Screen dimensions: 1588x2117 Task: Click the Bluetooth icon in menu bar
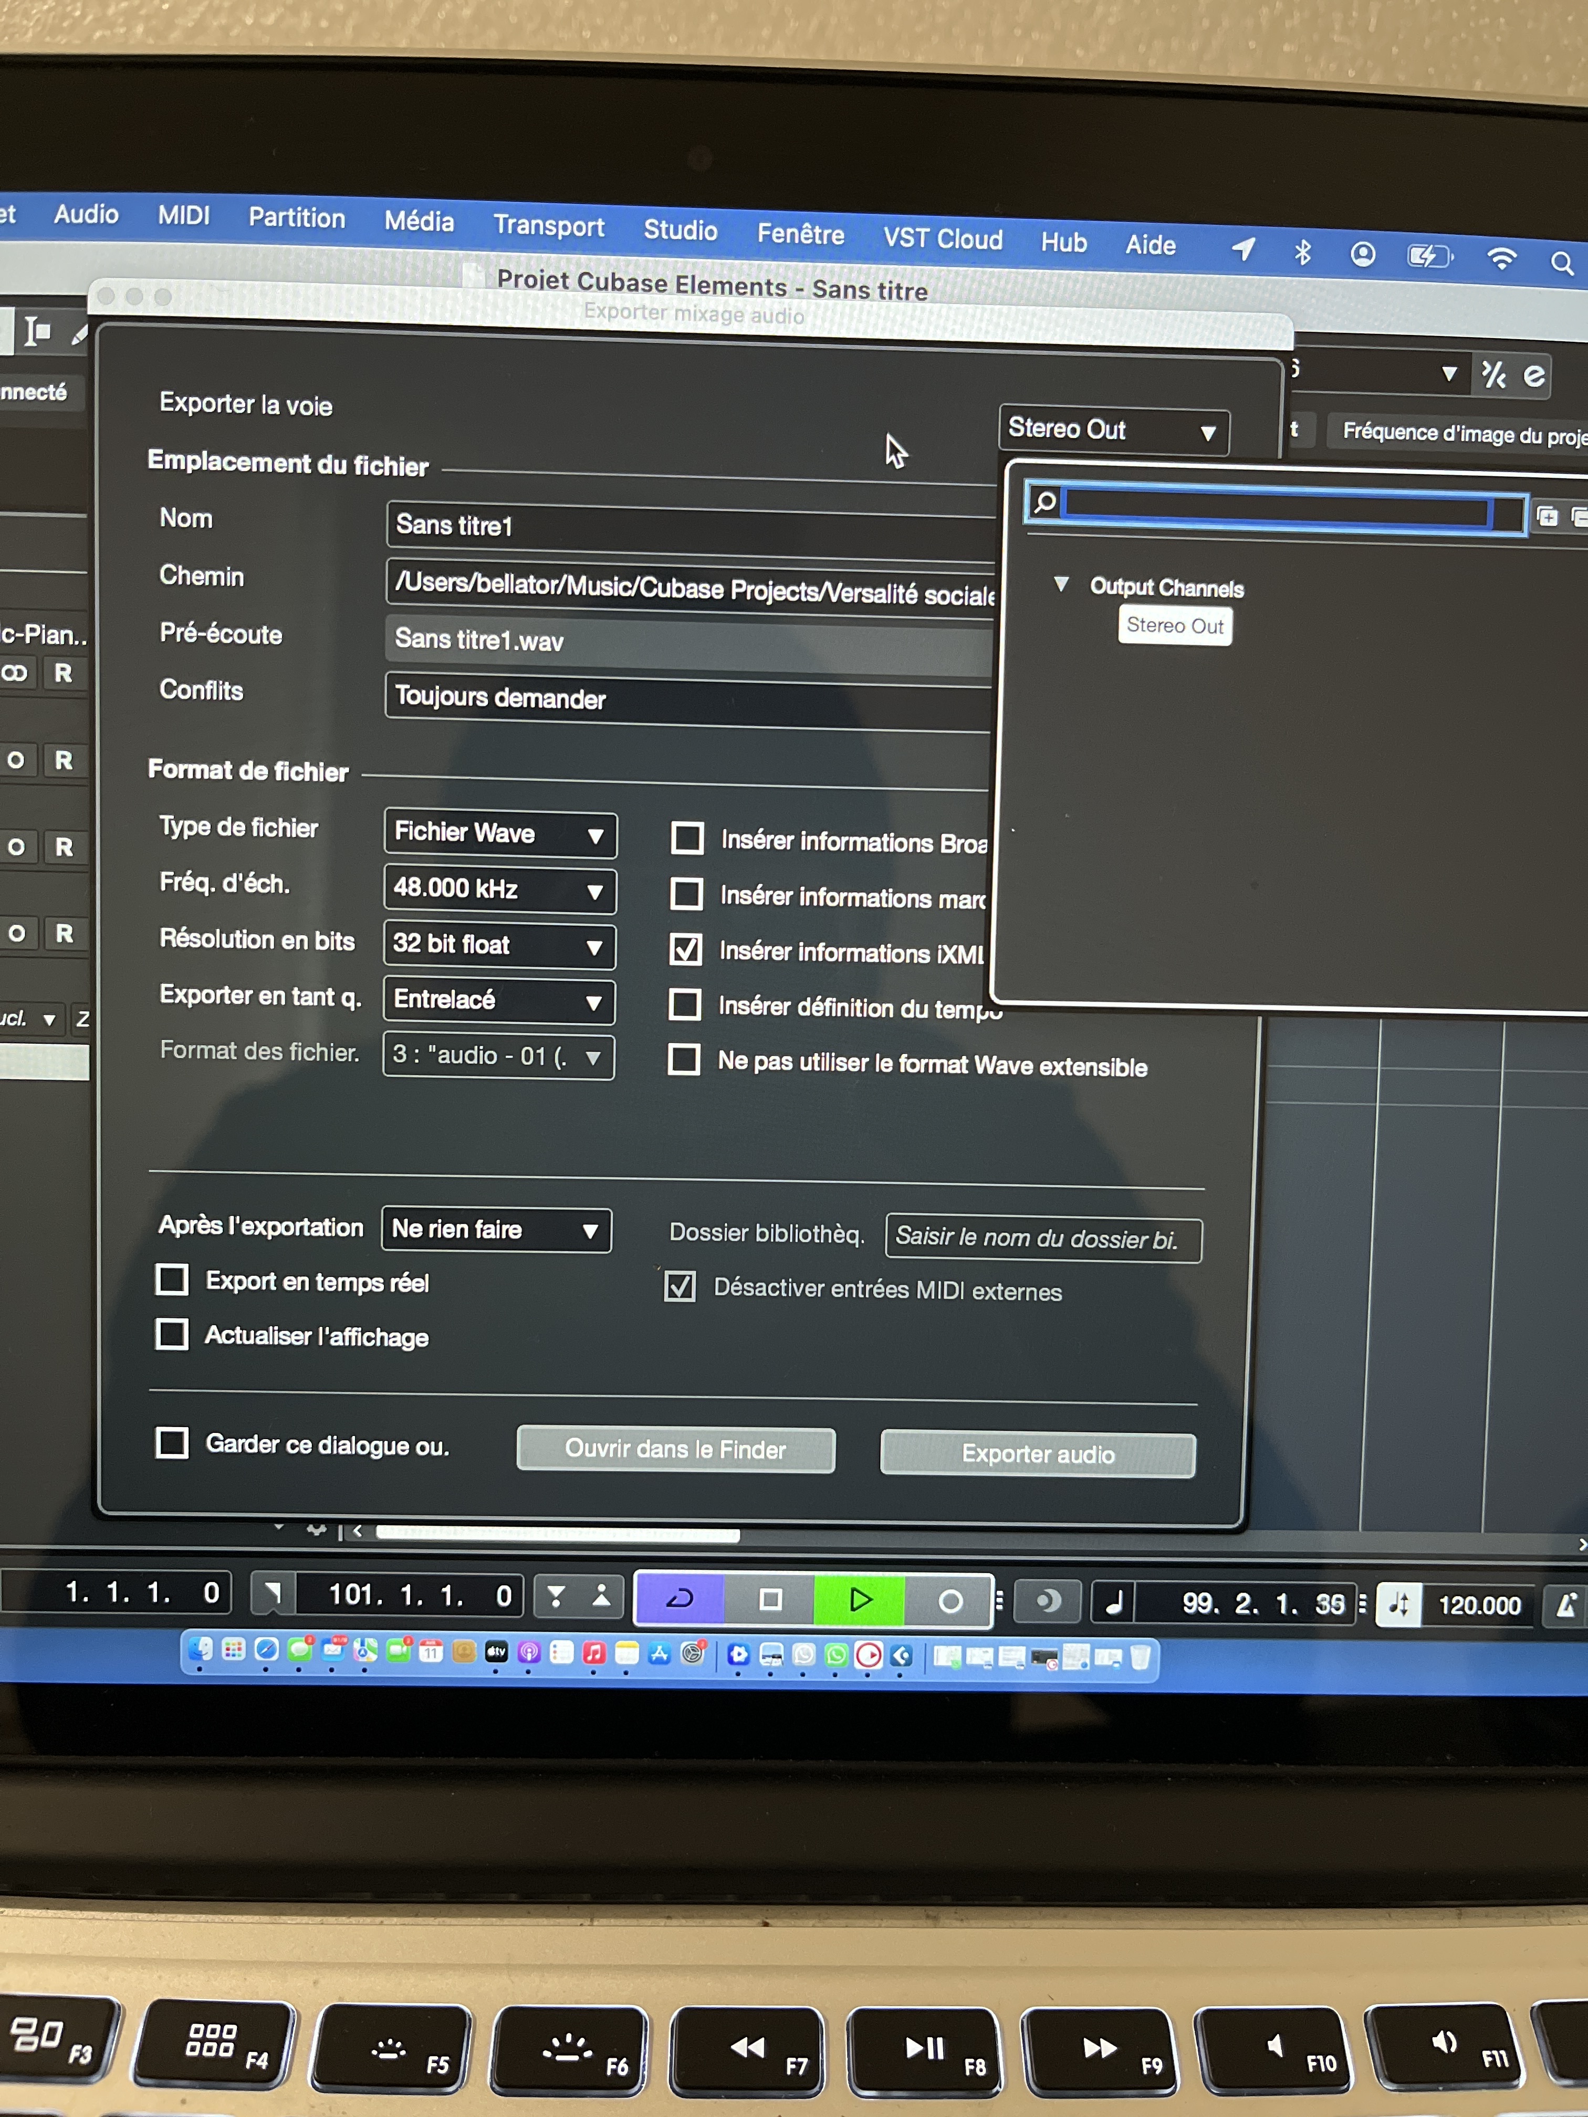[1302, 253]
